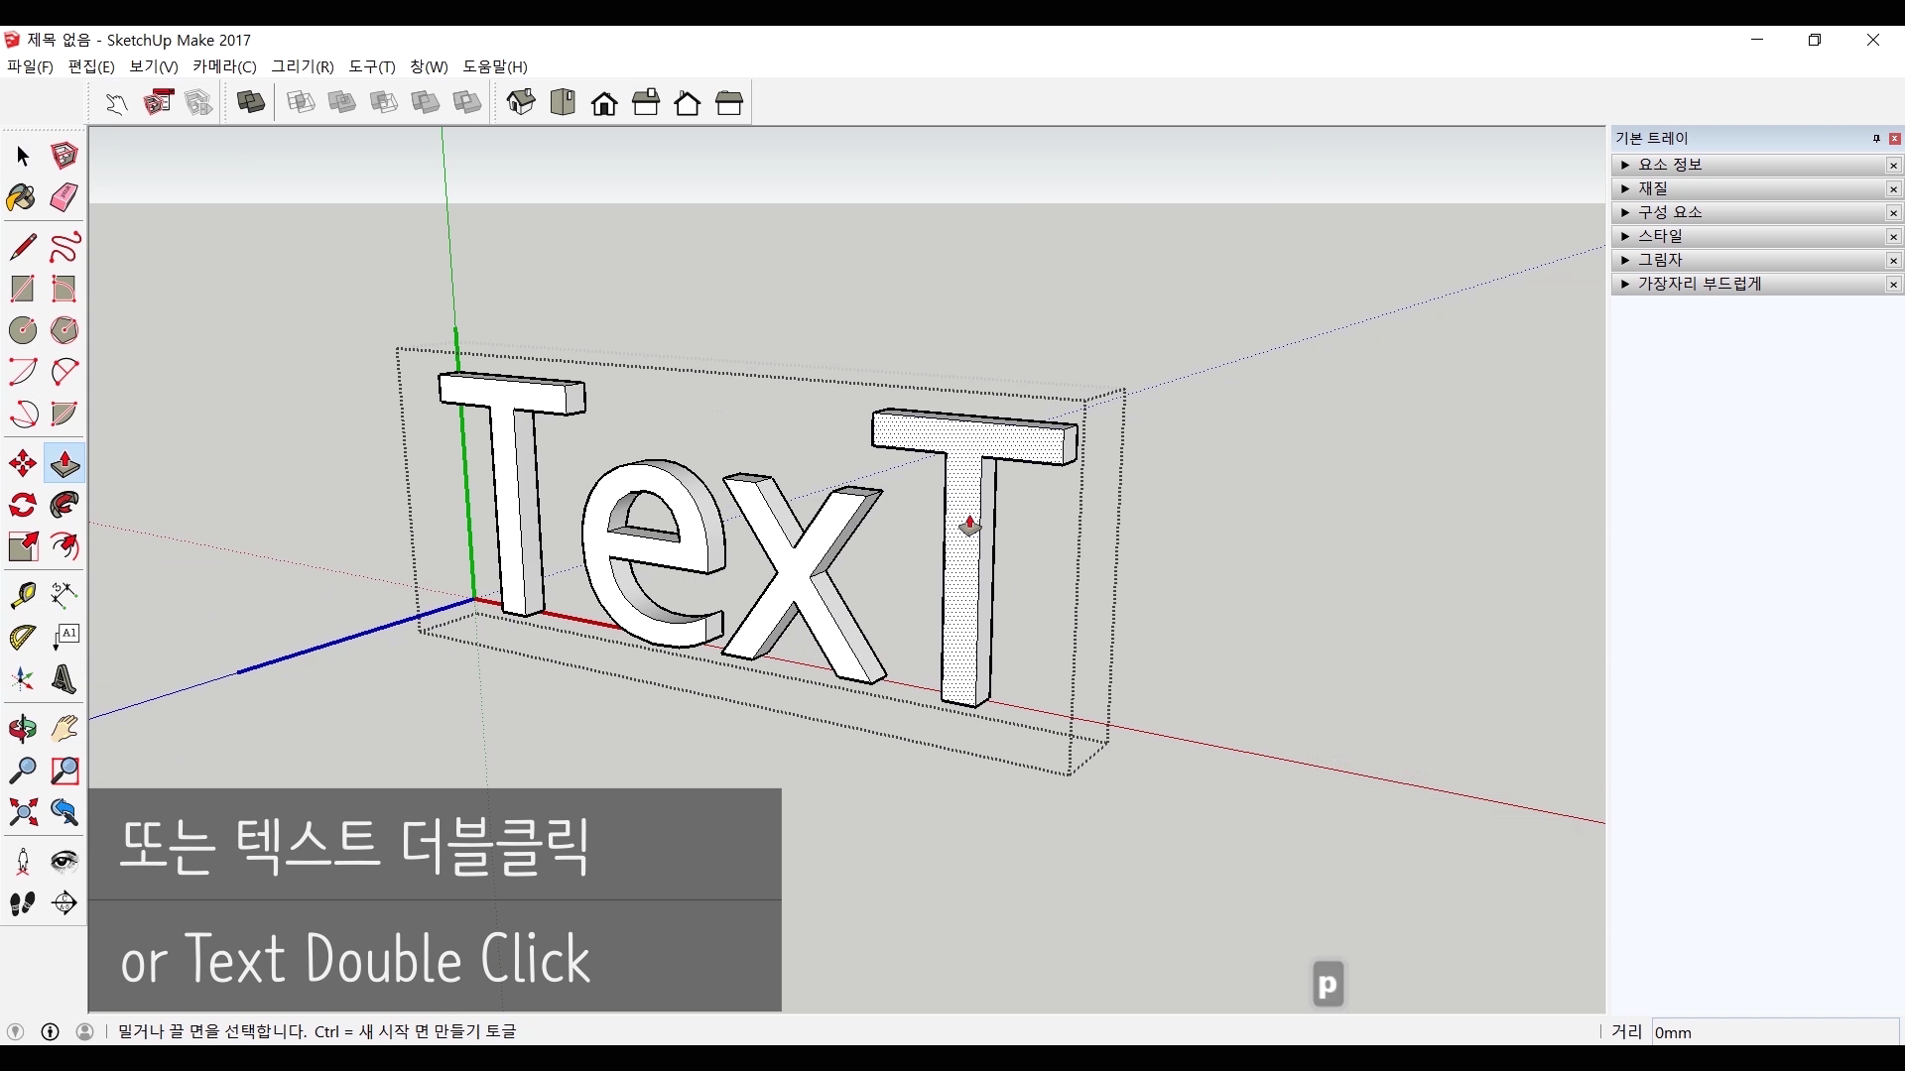
Task: Select the arrow Select tool
Action: (x=23, y=157)
